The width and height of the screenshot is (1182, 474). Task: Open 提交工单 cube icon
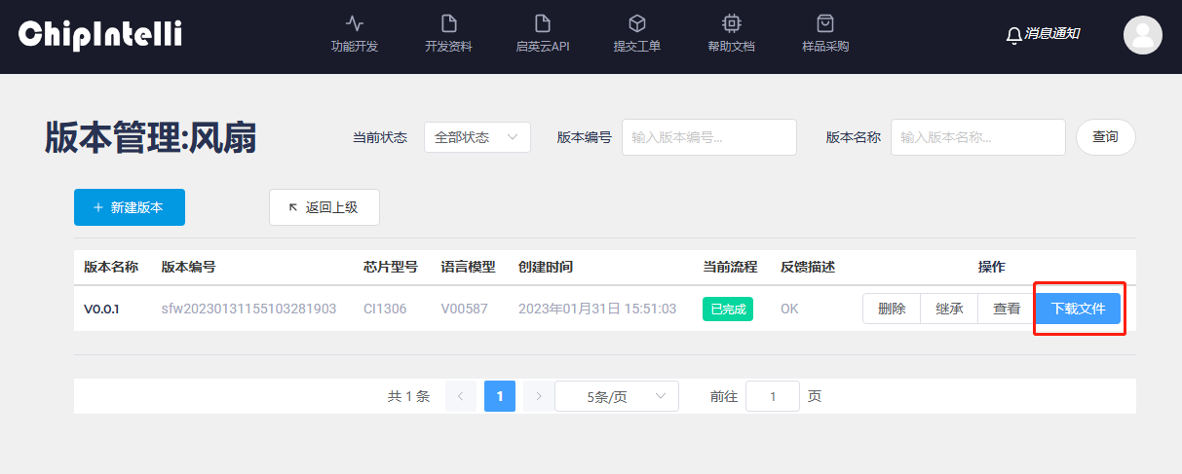pyautogui.click(x=636, y=23)
